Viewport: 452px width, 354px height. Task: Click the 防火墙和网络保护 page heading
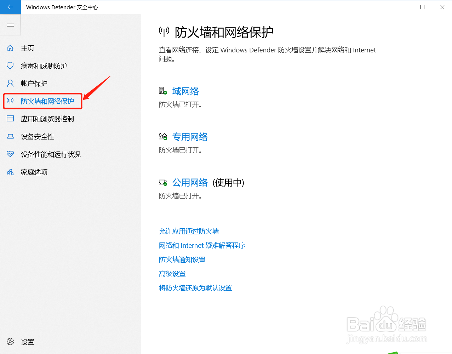(224, 32)
